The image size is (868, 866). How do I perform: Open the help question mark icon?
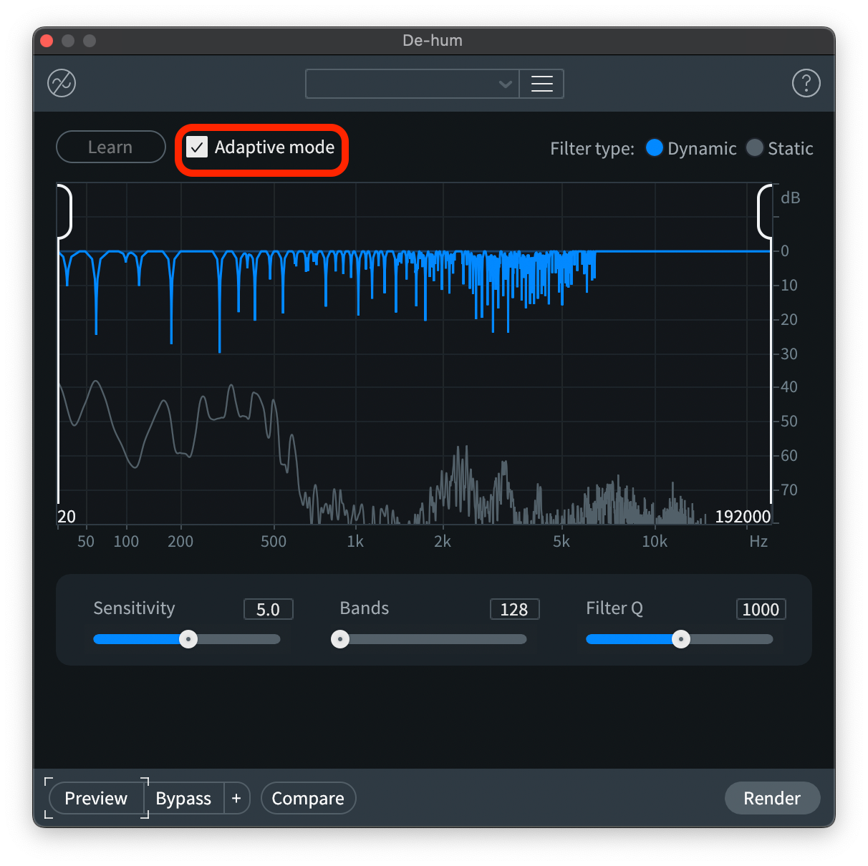(x=806, y=84)
